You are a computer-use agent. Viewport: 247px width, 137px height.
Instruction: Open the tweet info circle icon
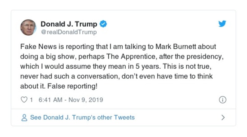pos(222,100)
